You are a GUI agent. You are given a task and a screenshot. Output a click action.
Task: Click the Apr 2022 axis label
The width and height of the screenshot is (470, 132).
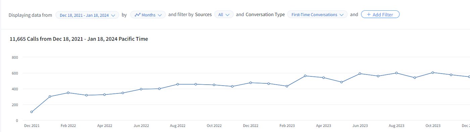pos(105,126)
